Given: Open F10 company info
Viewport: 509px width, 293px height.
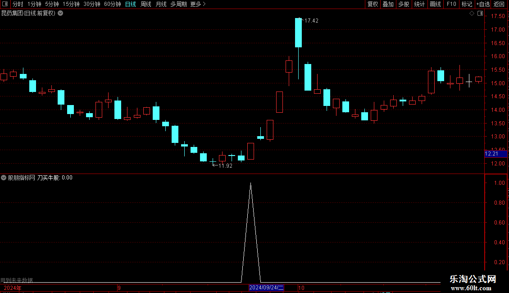Looking at the screenshot, I should click(x=451, y=4).
